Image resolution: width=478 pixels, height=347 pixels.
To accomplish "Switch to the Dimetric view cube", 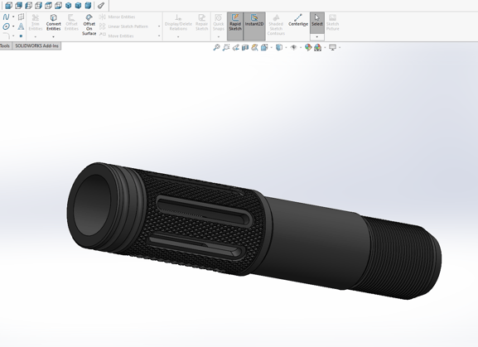I will click(x=88, y=5).
